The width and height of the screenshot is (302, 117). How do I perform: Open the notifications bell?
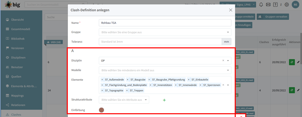(x=261, y=5)
